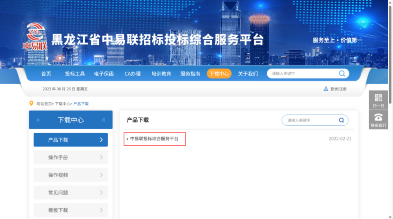Click the user login icon
Screen dimensions: 393x219
click(x=326, y=89)
